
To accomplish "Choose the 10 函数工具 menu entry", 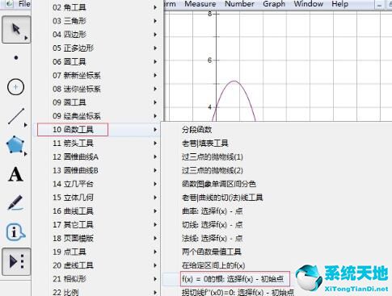I will click(97, 130).
